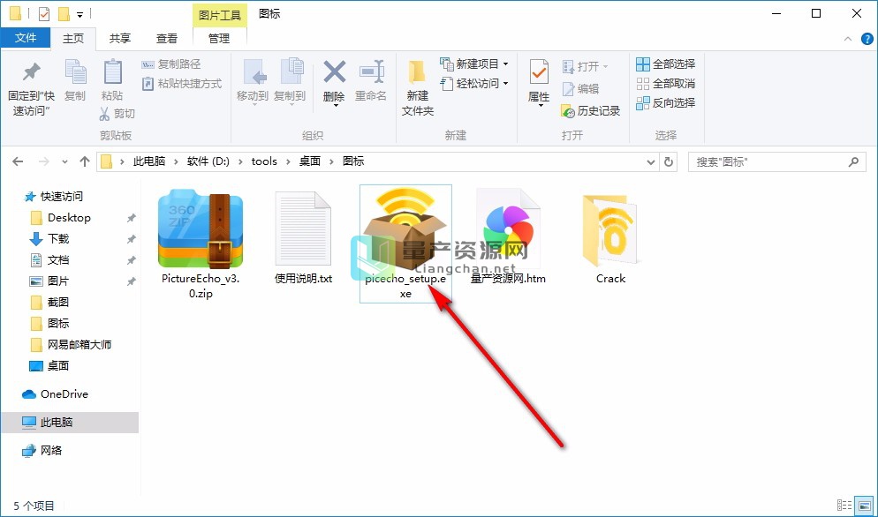This screenshot has height=517, width=878.
Task: Select PictureEcho_v3.0.zip file
Action: pos(201,244)
